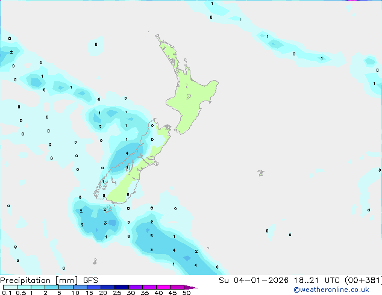Select the 25–30 mm legend swatch
This screenshot has width=382, height=295.
point(121,287)
